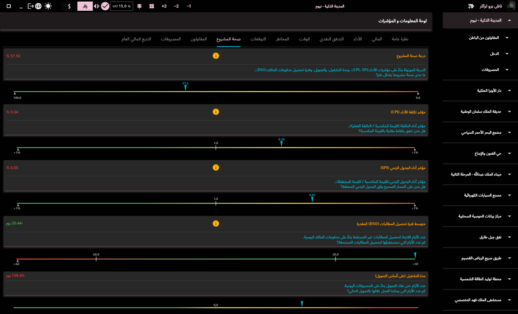Viewport: 518px width, 314px height.
Task: Open the المقاولون tab
Action: pyautogui.click(x=199, y=39)
